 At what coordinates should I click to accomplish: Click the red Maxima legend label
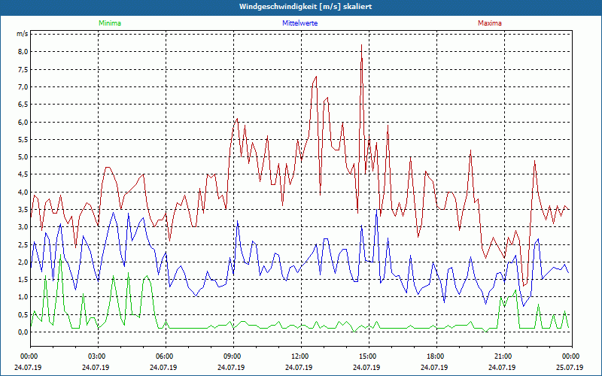tap(490, 23)
